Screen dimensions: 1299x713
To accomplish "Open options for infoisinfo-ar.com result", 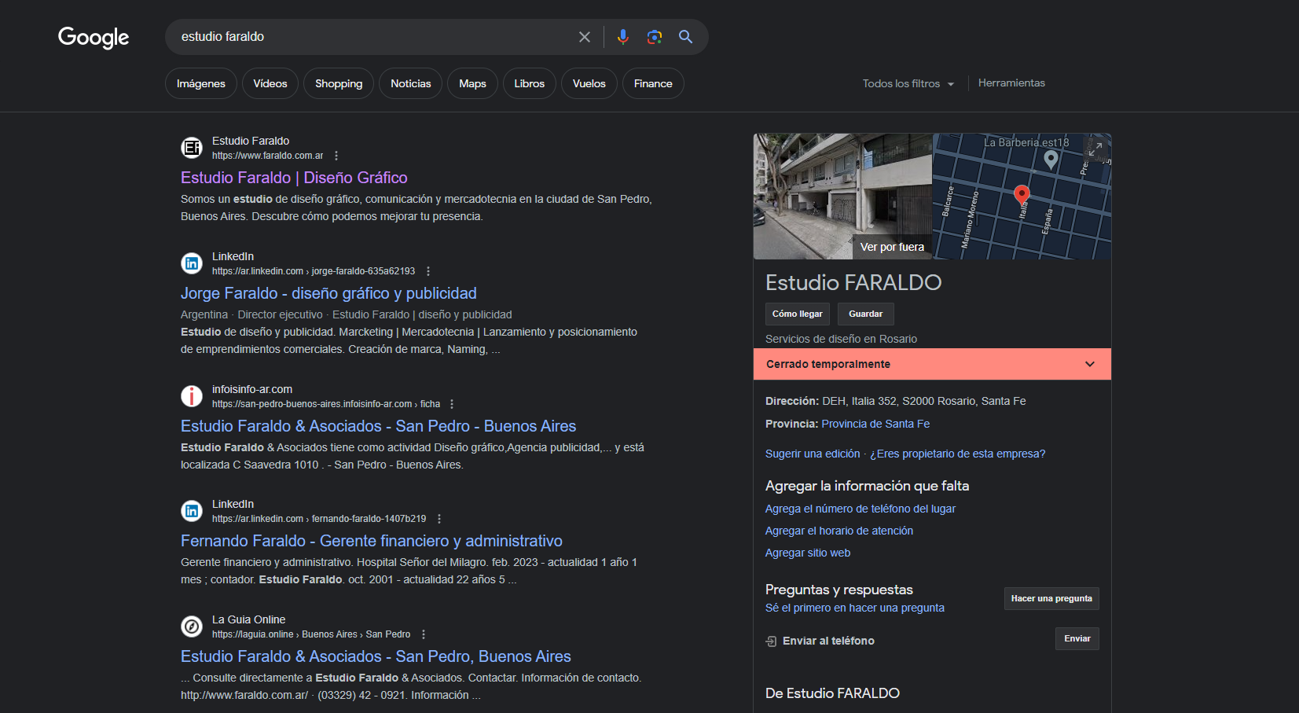I will 452,404.
